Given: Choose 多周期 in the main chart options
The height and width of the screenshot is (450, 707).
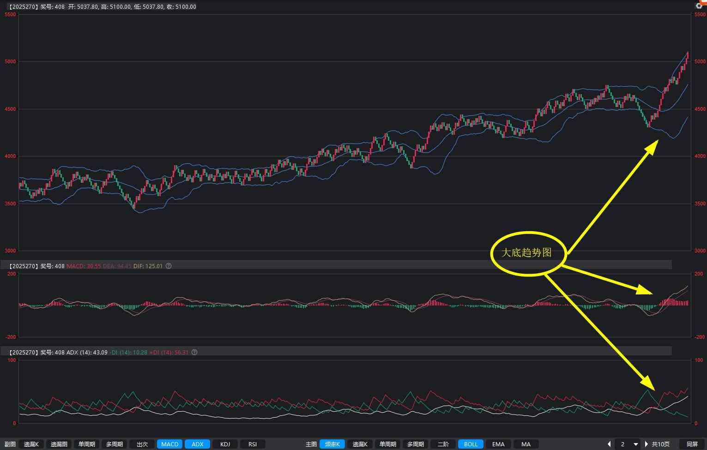Looking at the screenshot, I should point(415,444).
